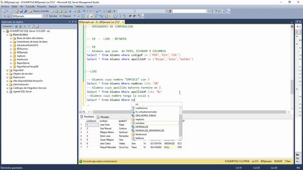Expand the Northwind database node
The width and height of the screenshot is (303, 170).
coord(11,59)
